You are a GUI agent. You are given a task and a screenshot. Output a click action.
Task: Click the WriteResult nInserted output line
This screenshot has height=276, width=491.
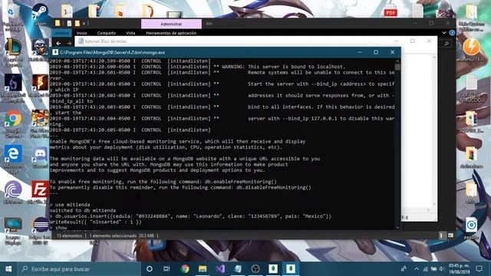(x=95, y=222)
